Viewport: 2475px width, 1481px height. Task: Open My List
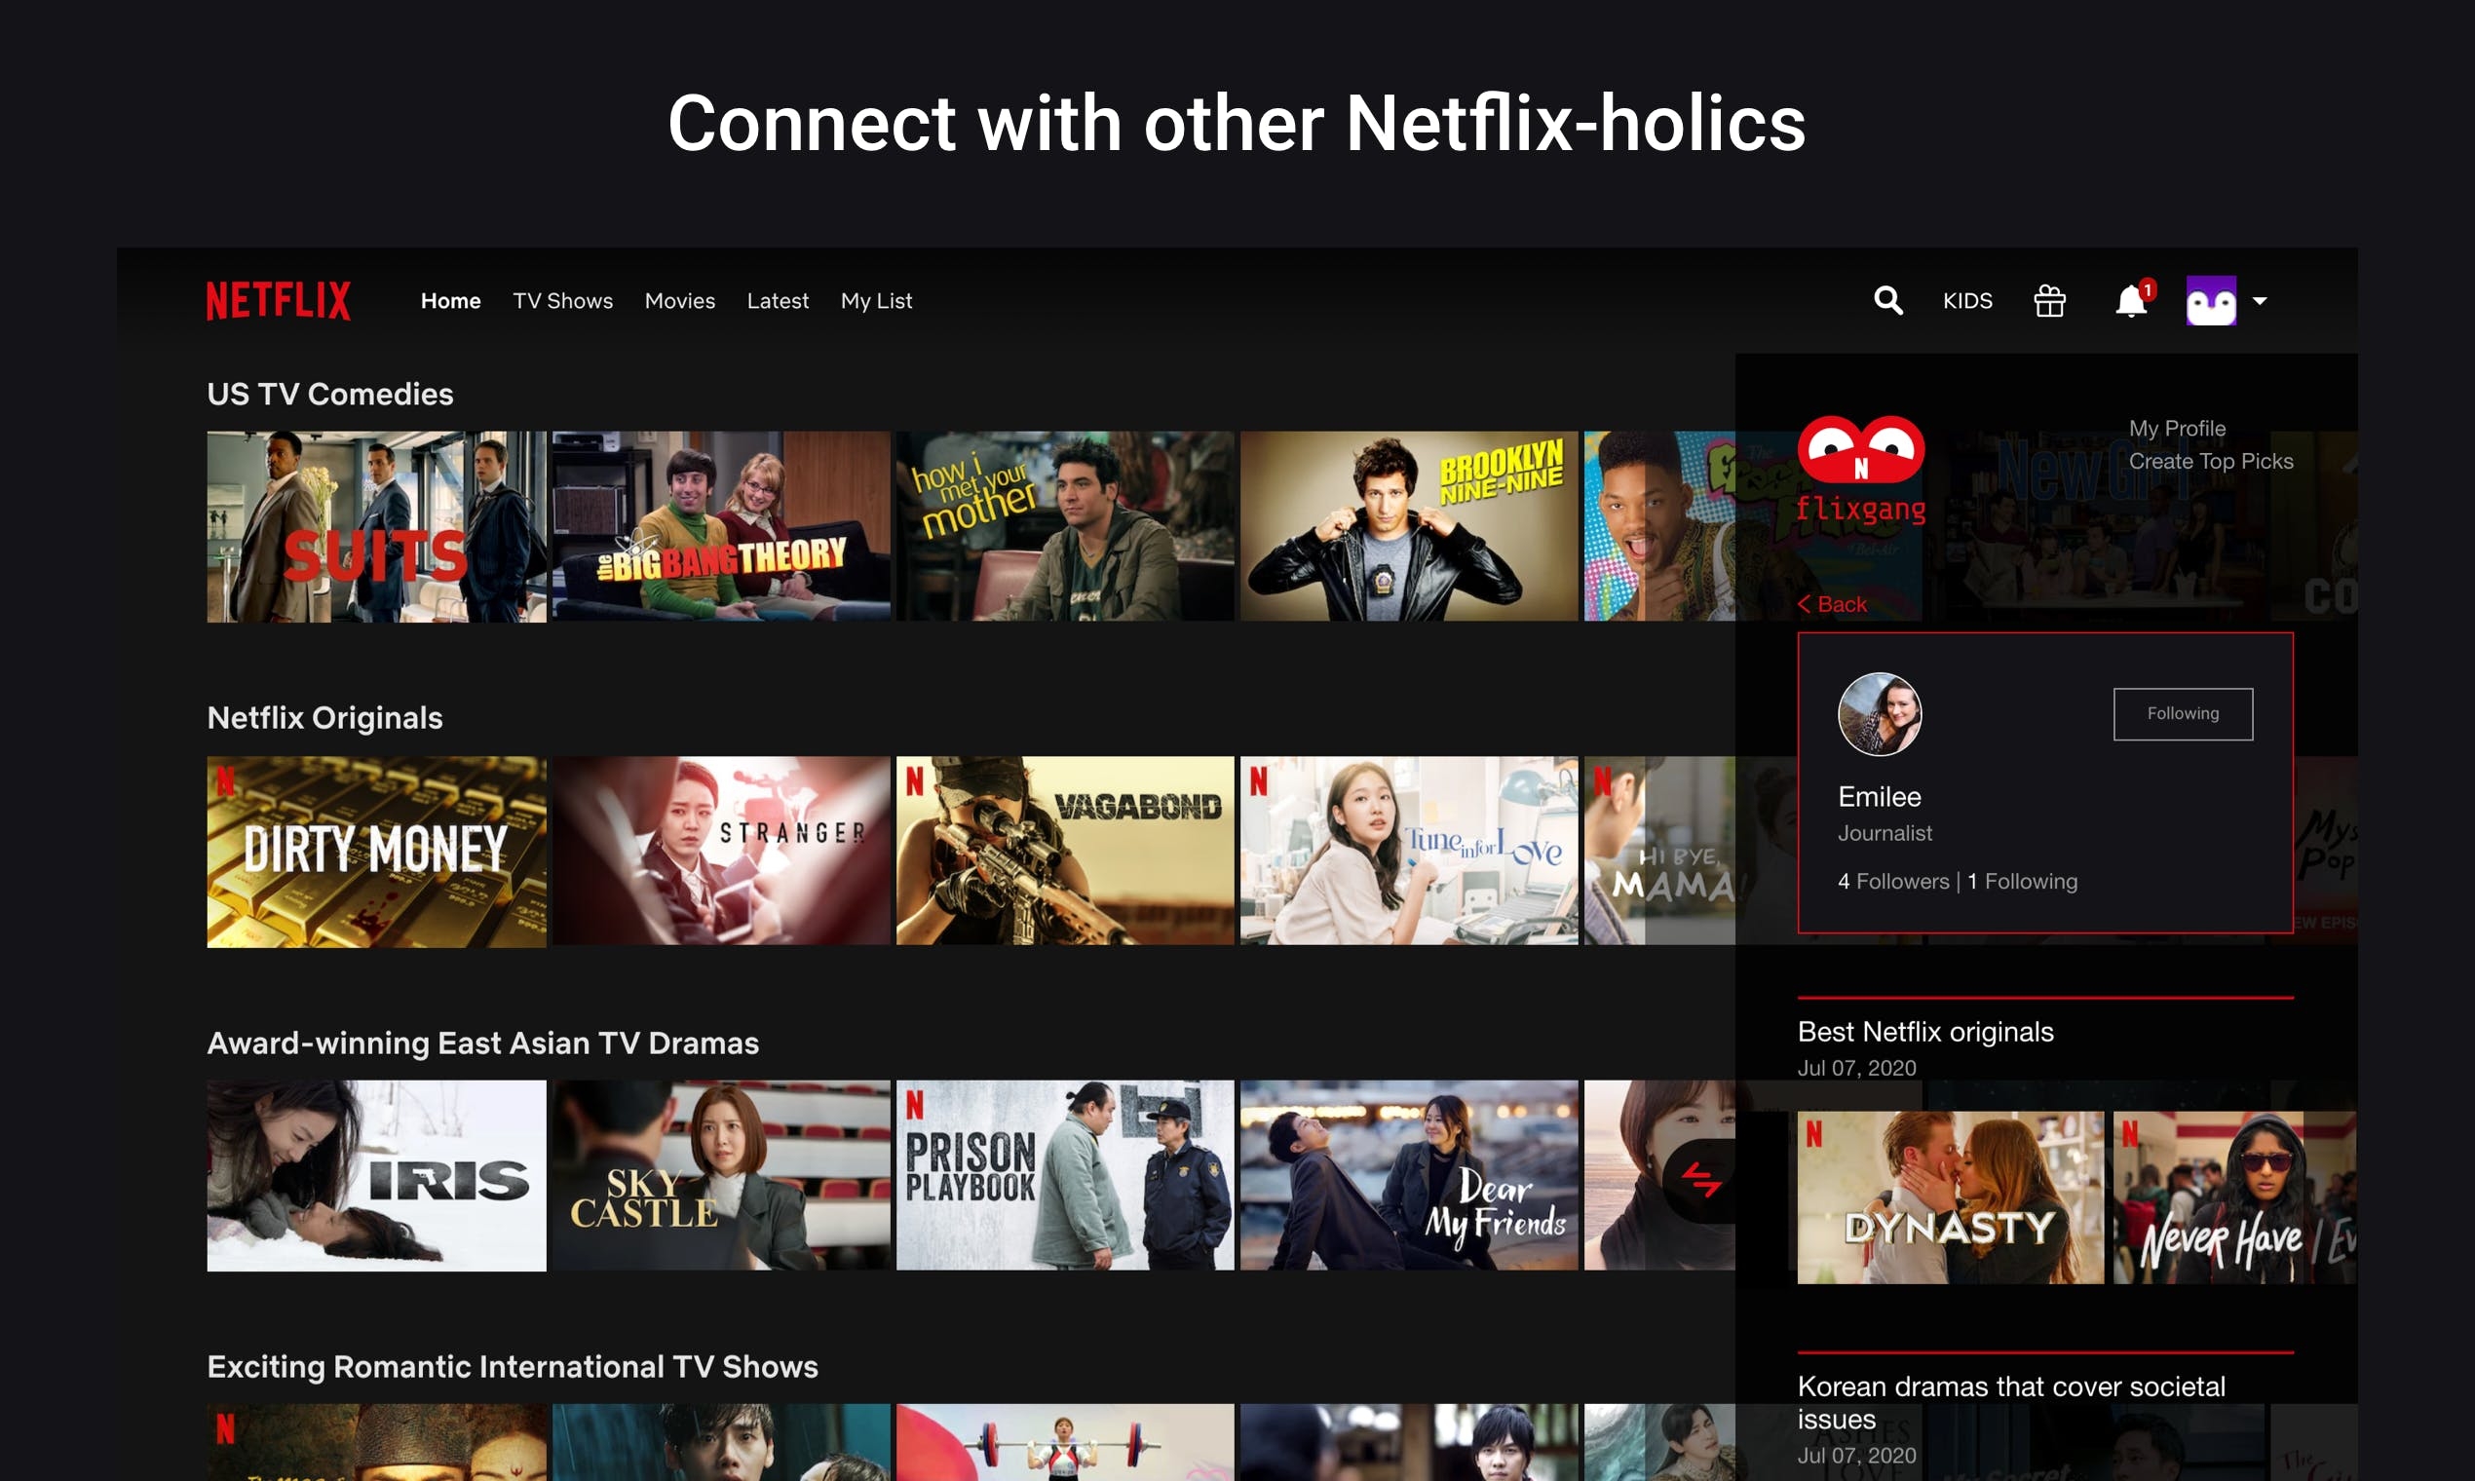point(876,300)
